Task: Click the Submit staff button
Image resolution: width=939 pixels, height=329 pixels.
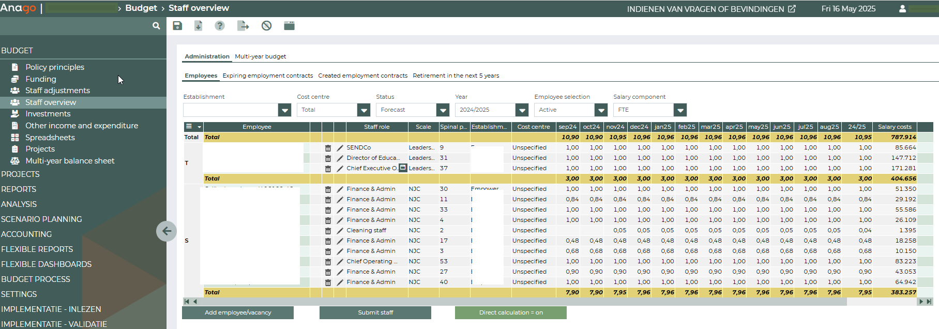Action: tap(375, 312)
